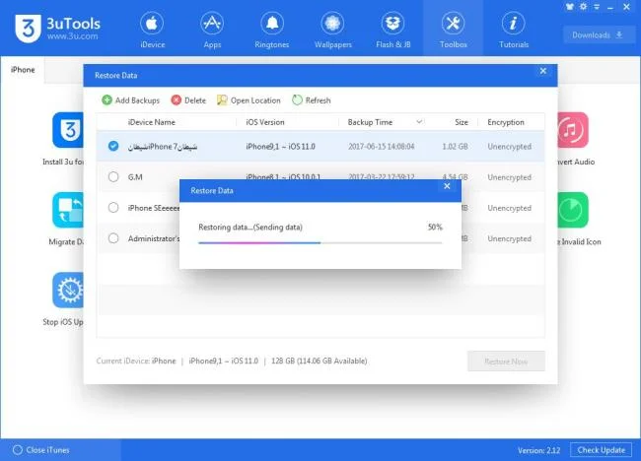Select the Administrator's backup radio button
The height and width of the screenshot is (461, 641).
(x=113, y=238)
